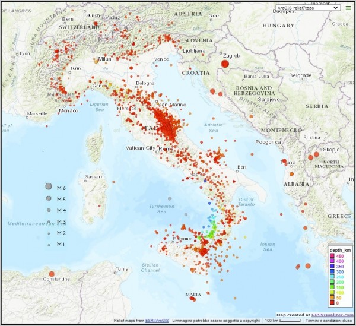
Task: Click the Ionian Sea label
Action: [x=268, y=246]
